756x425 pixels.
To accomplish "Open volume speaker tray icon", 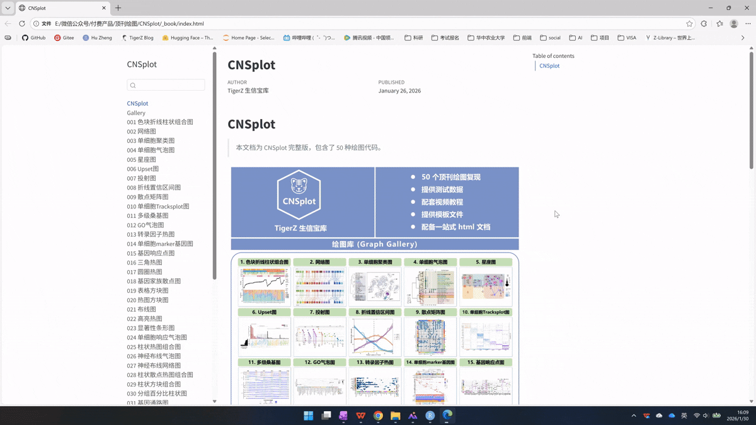I will pyautogui.click(x=706, y=416).
